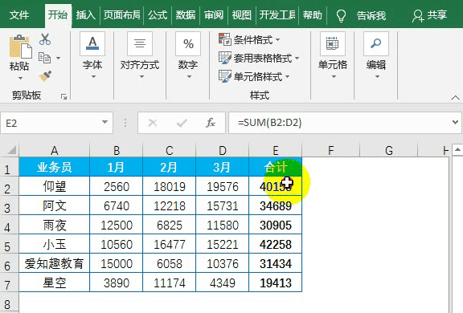Click the Cut scissors icon
Screen dimensions: 463x313
(45, 39)
